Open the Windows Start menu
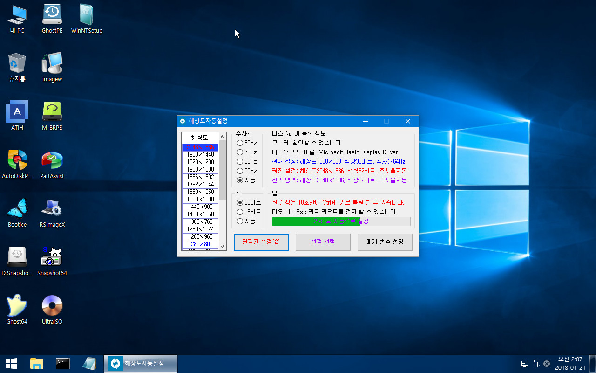Image resolution: width=596 pixels, height=373 pixels. tap(11, 363)
